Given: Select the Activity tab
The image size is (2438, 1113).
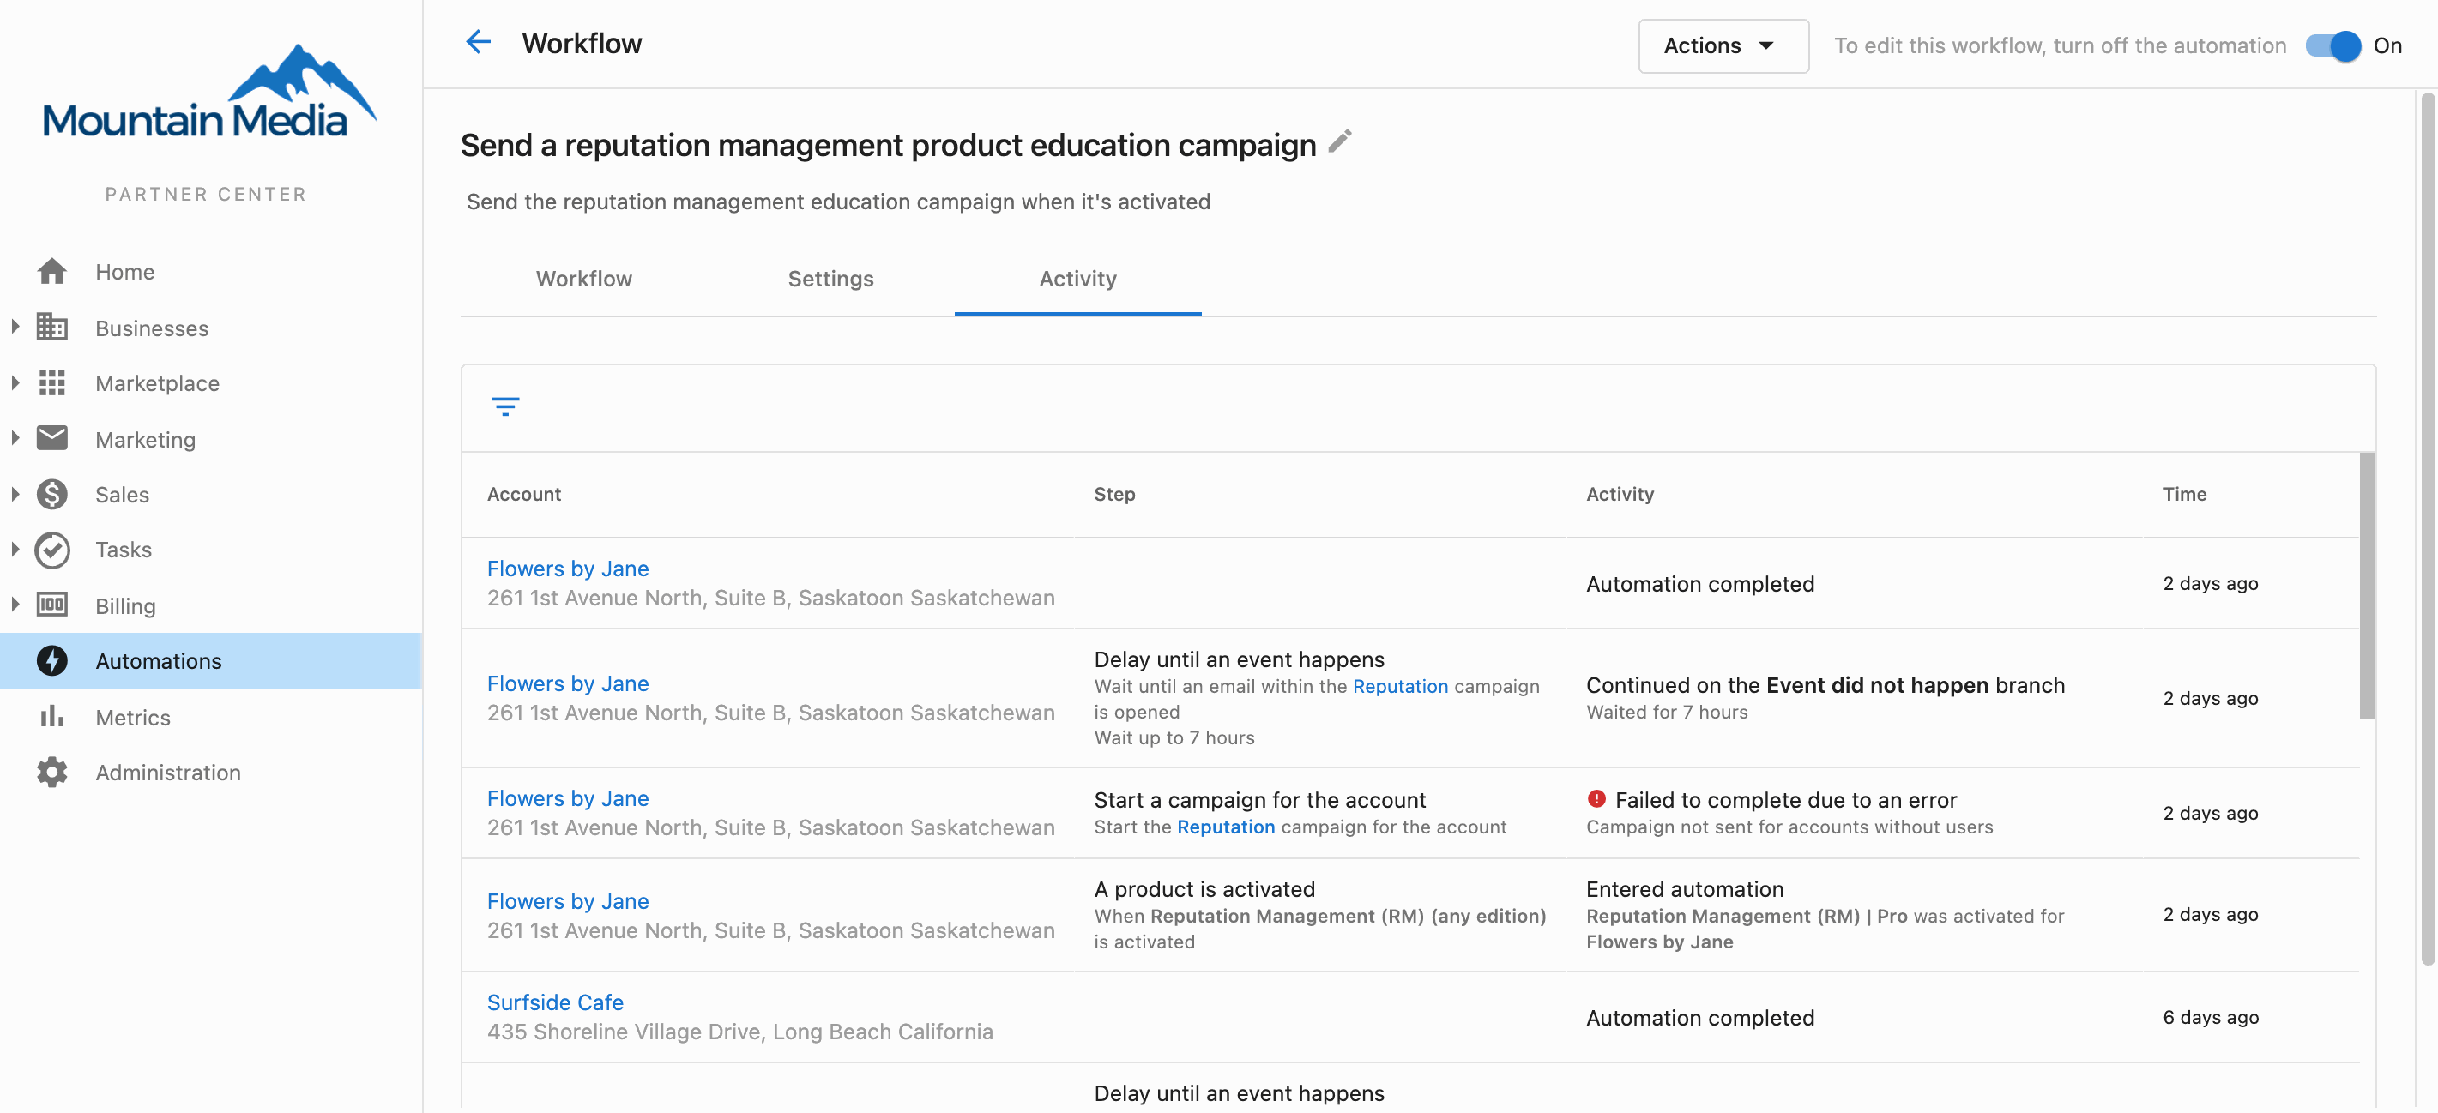Looking at the screenshot, I should (1078, 279).
